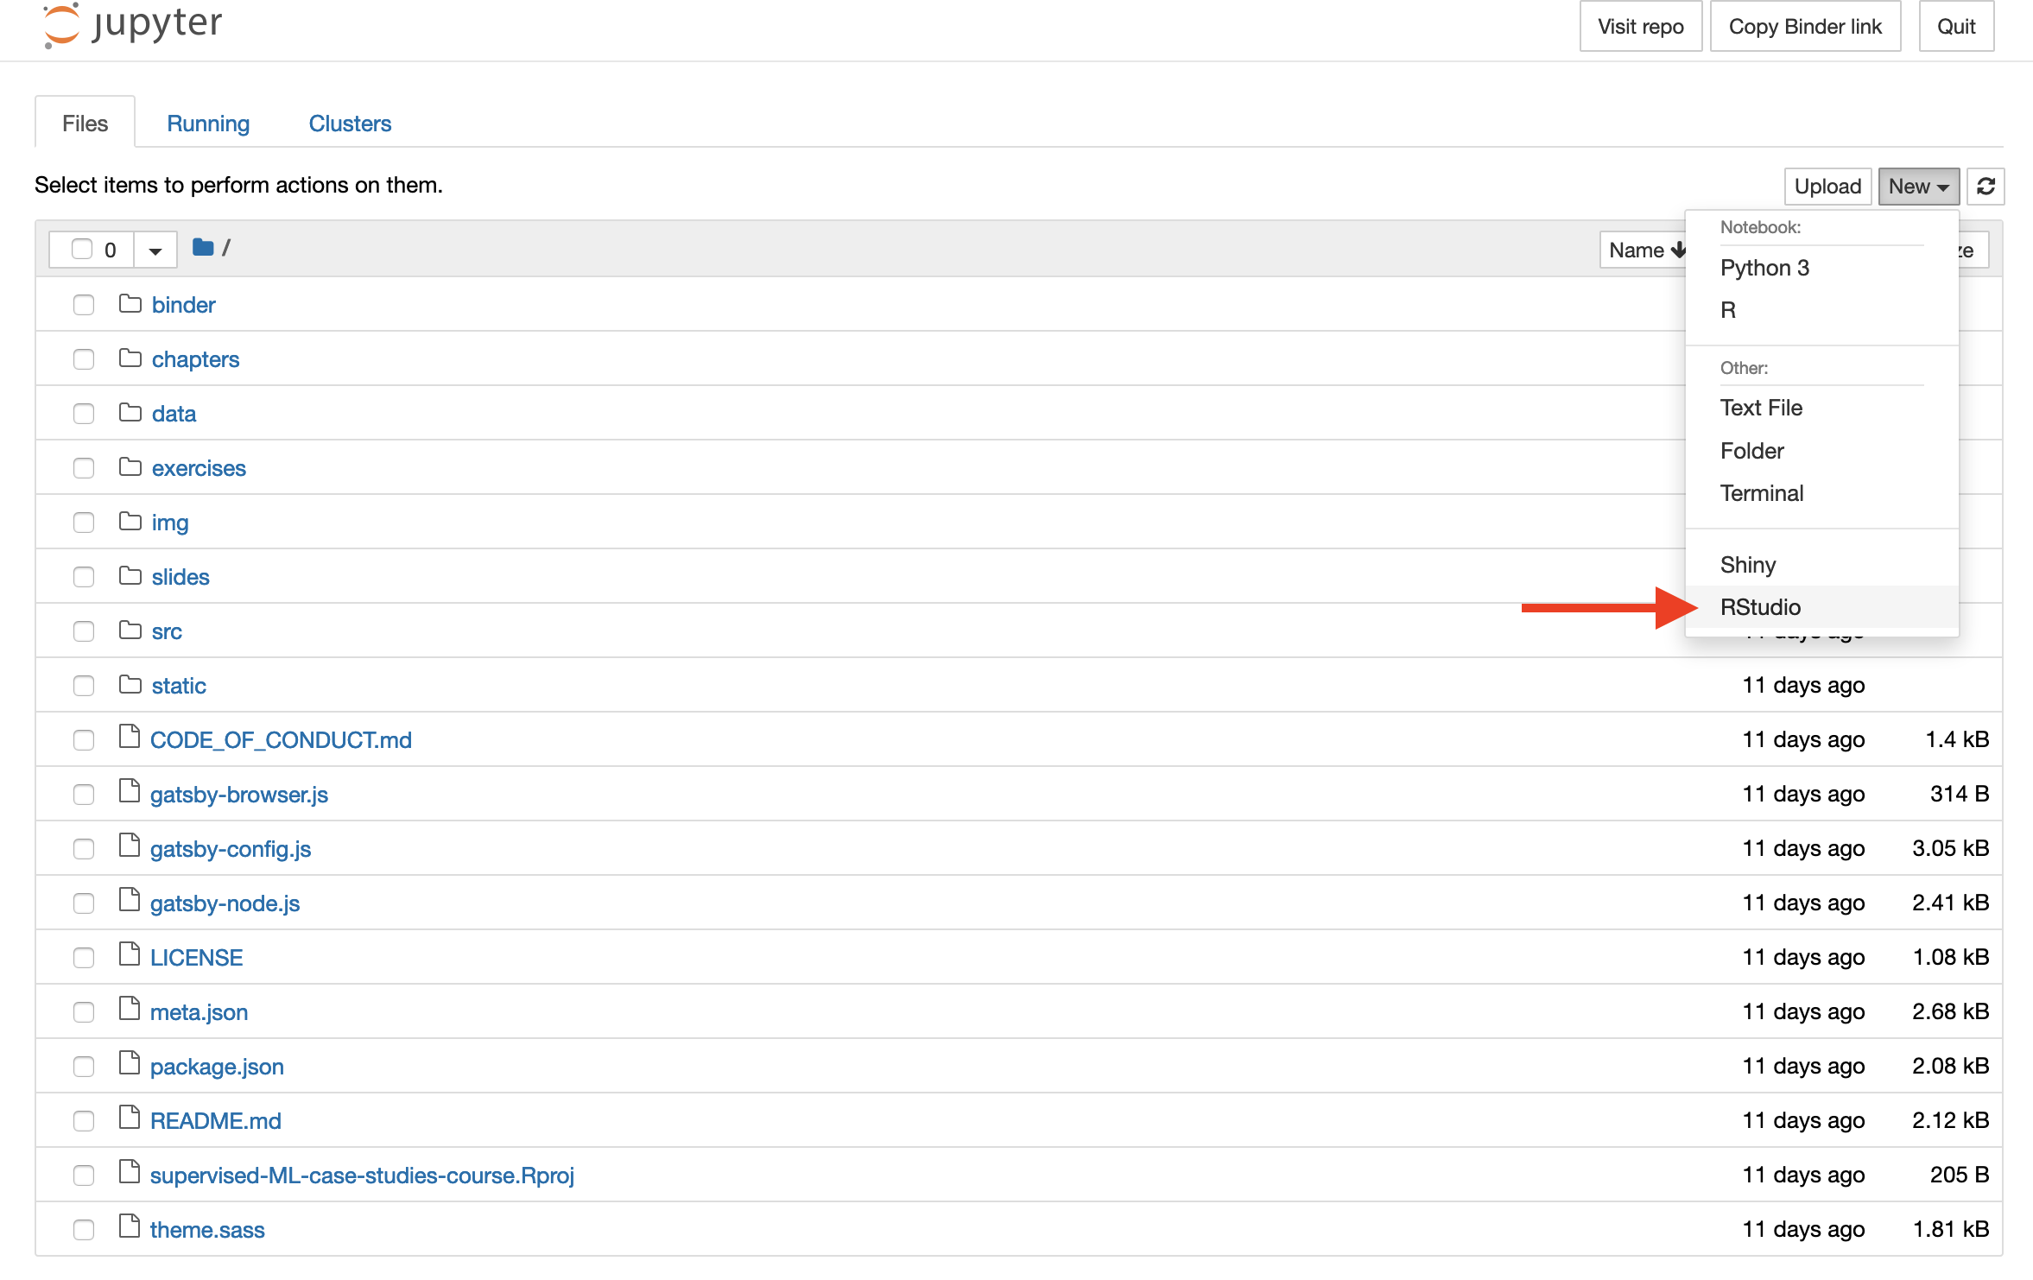Click the static folder icon
The width and height of the screenshot is (2033, 1280).
coord(130,685)
